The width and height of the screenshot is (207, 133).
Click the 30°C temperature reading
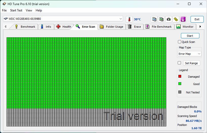click(137, 19)
